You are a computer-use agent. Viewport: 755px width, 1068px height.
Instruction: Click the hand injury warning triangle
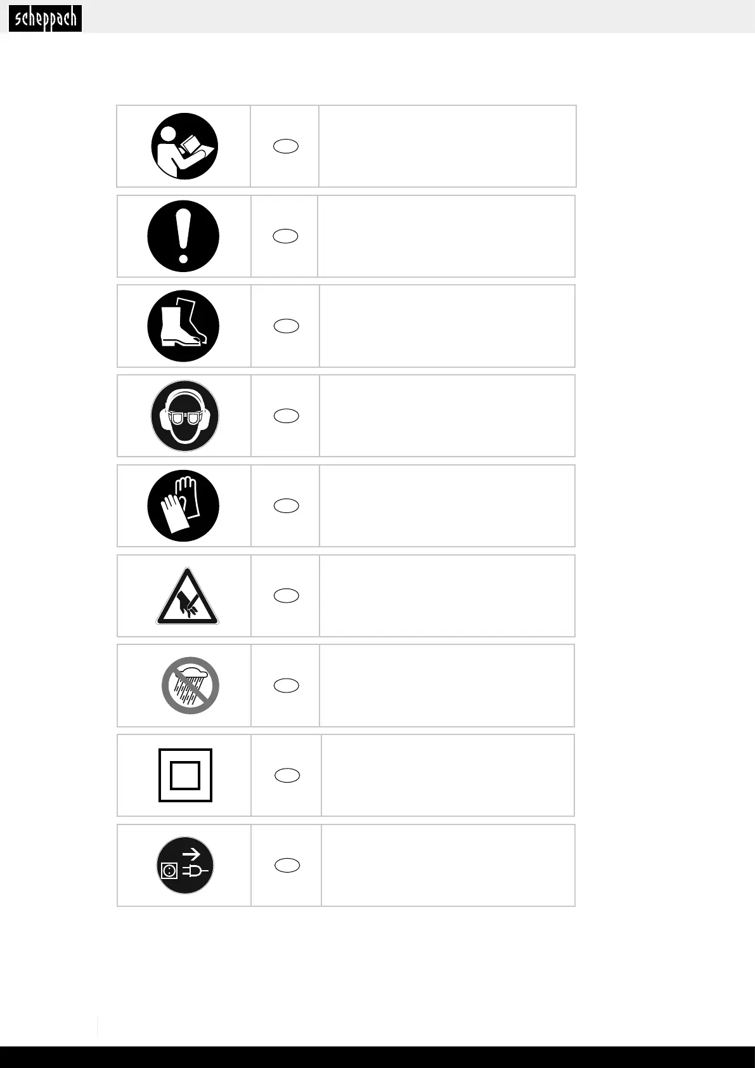(187, 596)
